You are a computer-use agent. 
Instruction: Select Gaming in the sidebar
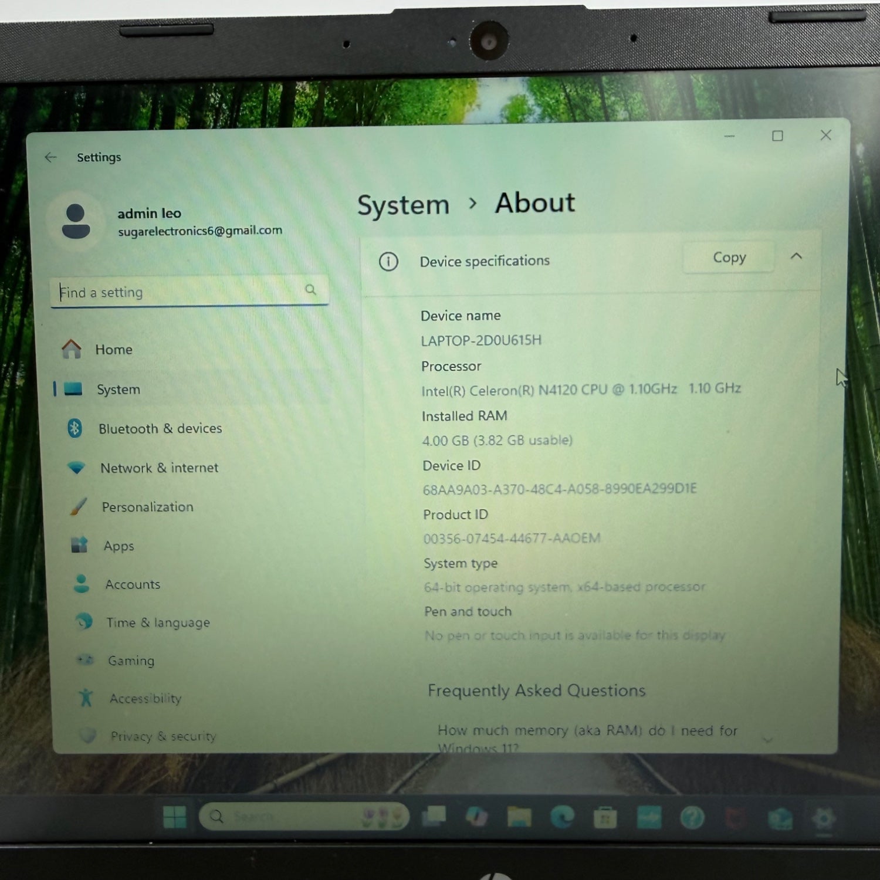(x=131, y=661)
